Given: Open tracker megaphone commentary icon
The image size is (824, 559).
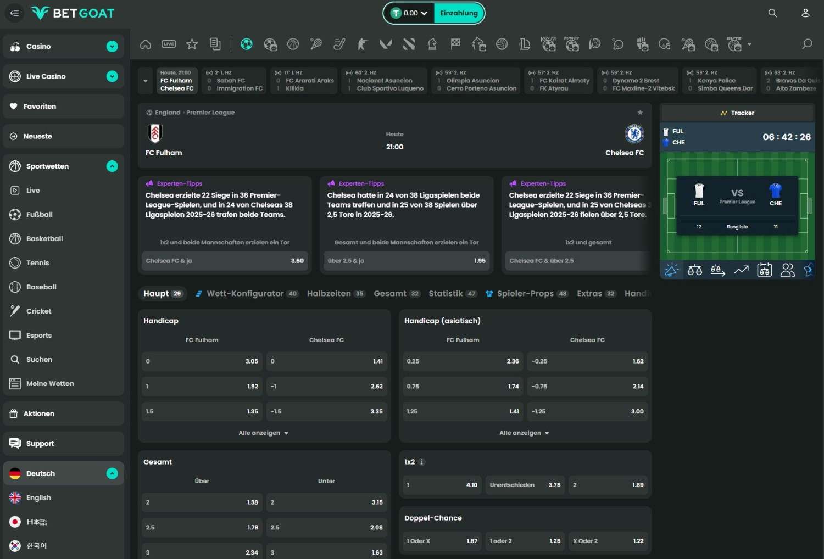Looking at the screenshot, I should click(671, 270).
